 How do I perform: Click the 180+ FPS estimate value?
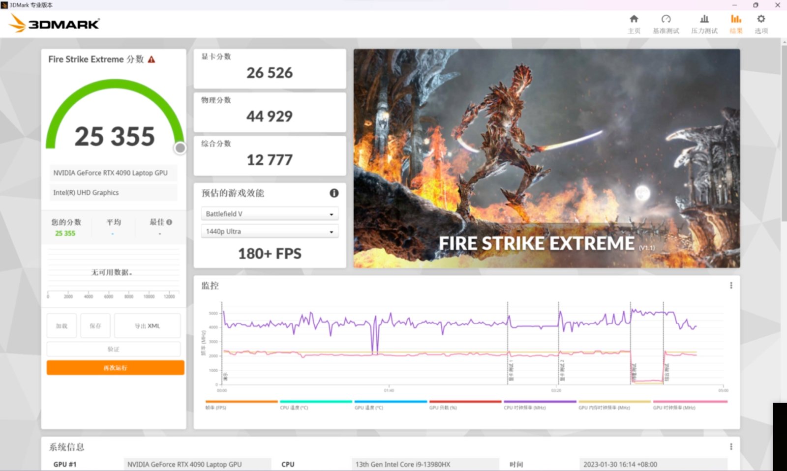click(270, 254)
